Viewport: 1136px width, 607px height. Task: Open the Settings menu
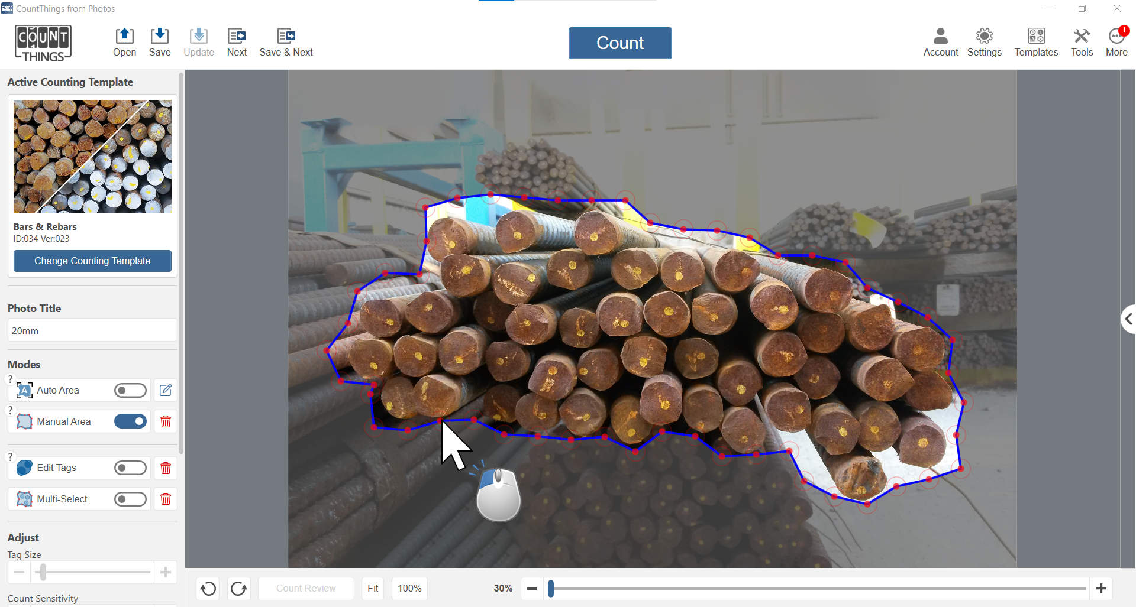[984, 37]
